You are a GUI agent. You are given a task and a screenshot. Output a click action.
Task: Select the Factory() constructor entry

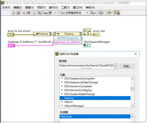coord(95,116)
